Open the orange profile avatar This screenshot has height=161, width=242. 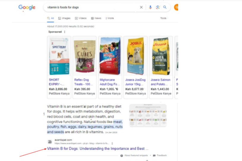[x=176, y=7]
